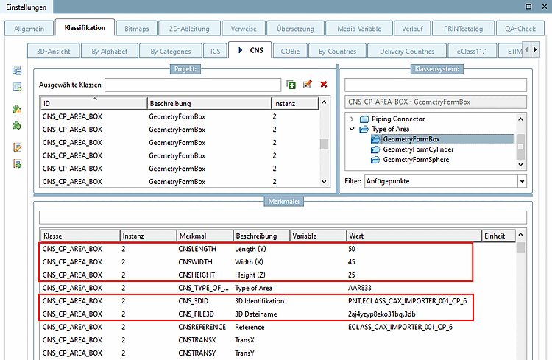Image resolution: width=552 pixels, height=360 pixels.
Task: Click the GeometryFormCylinder folder icon
Action: pos(375,149)
